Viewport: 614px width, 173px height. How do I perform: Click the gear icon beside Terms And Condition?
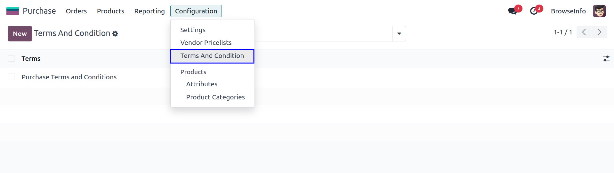pos(115,34)
